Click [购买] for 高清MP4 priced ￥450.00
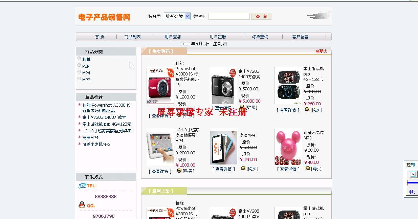The width and height of the screenshot is (418, 219). pyautogui.click(x=252, y=169)
